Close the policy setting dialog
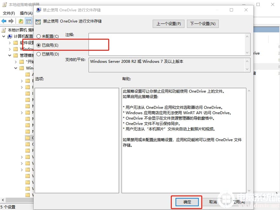Viewport: 280px width, 210px height. (246, 10)
